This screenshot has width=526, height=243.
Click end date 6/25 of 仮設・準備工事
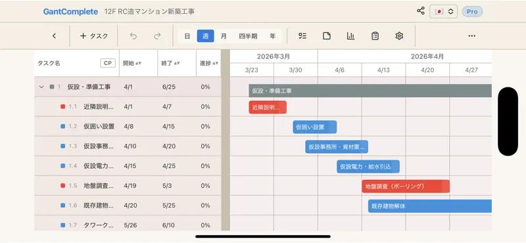pos(169,87)
